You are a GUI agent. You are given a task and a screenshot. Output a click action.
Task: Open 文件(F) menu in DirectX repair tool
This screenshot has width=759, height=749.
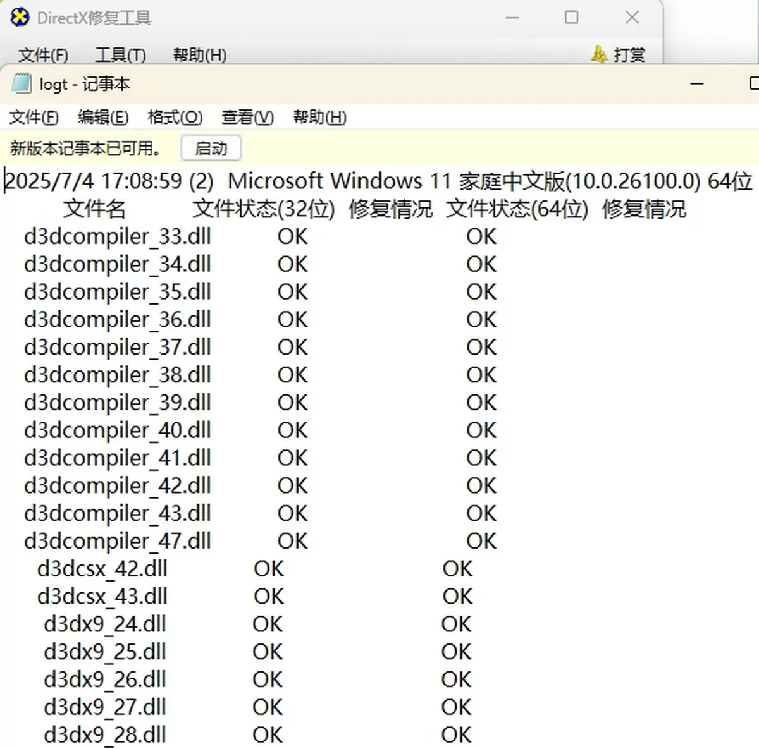[43, 55]
